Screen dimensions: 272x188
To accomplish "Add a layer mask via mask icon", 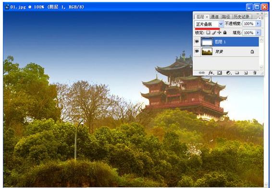I will (x=220, y=73).
